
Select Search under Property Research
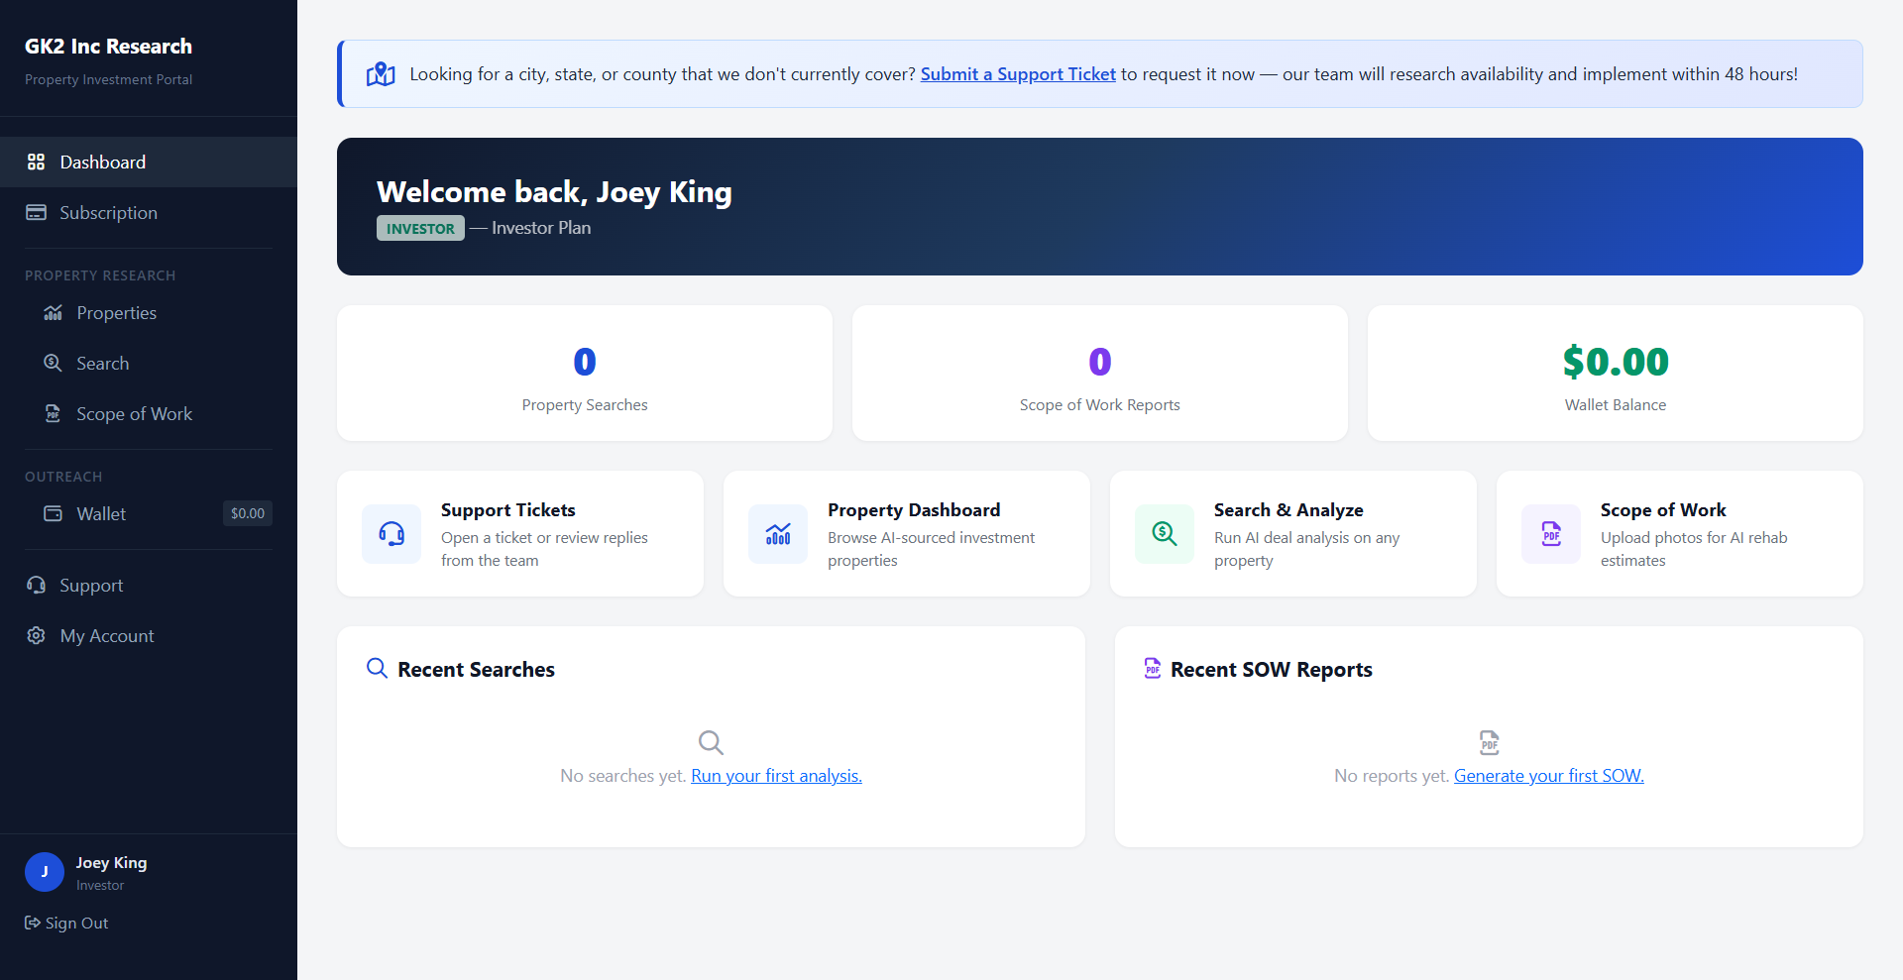[103, 363]
